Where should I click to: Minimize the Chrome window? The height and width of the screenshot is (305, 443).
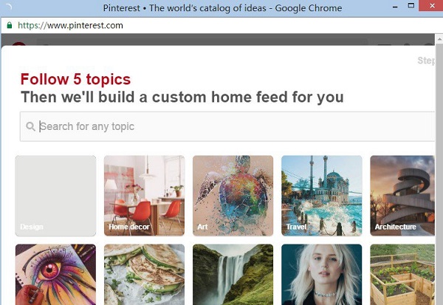coord(395,7)
